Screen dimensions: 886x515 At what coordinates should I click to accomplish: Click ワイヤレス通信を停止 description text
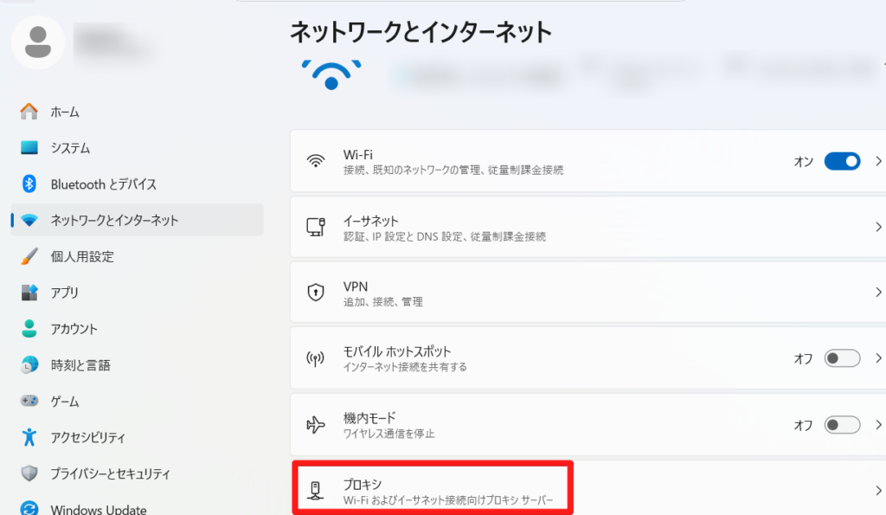point(388,434)
